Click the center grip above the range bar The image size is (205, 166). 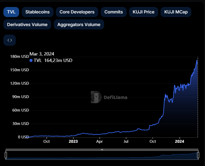coord(102,149)
